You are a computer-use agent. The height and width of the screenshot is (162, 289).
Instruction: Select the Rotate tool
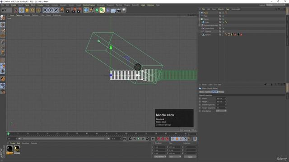coord(33,10)
